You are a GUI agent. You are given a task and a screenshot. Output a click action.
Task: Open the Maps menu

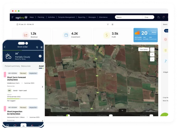point(32,17)
